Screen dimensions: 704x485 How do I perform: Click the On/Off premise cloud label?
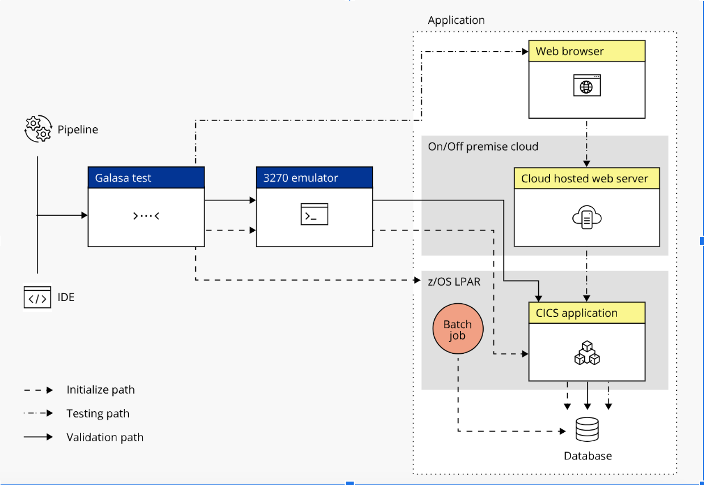point(483,147)
